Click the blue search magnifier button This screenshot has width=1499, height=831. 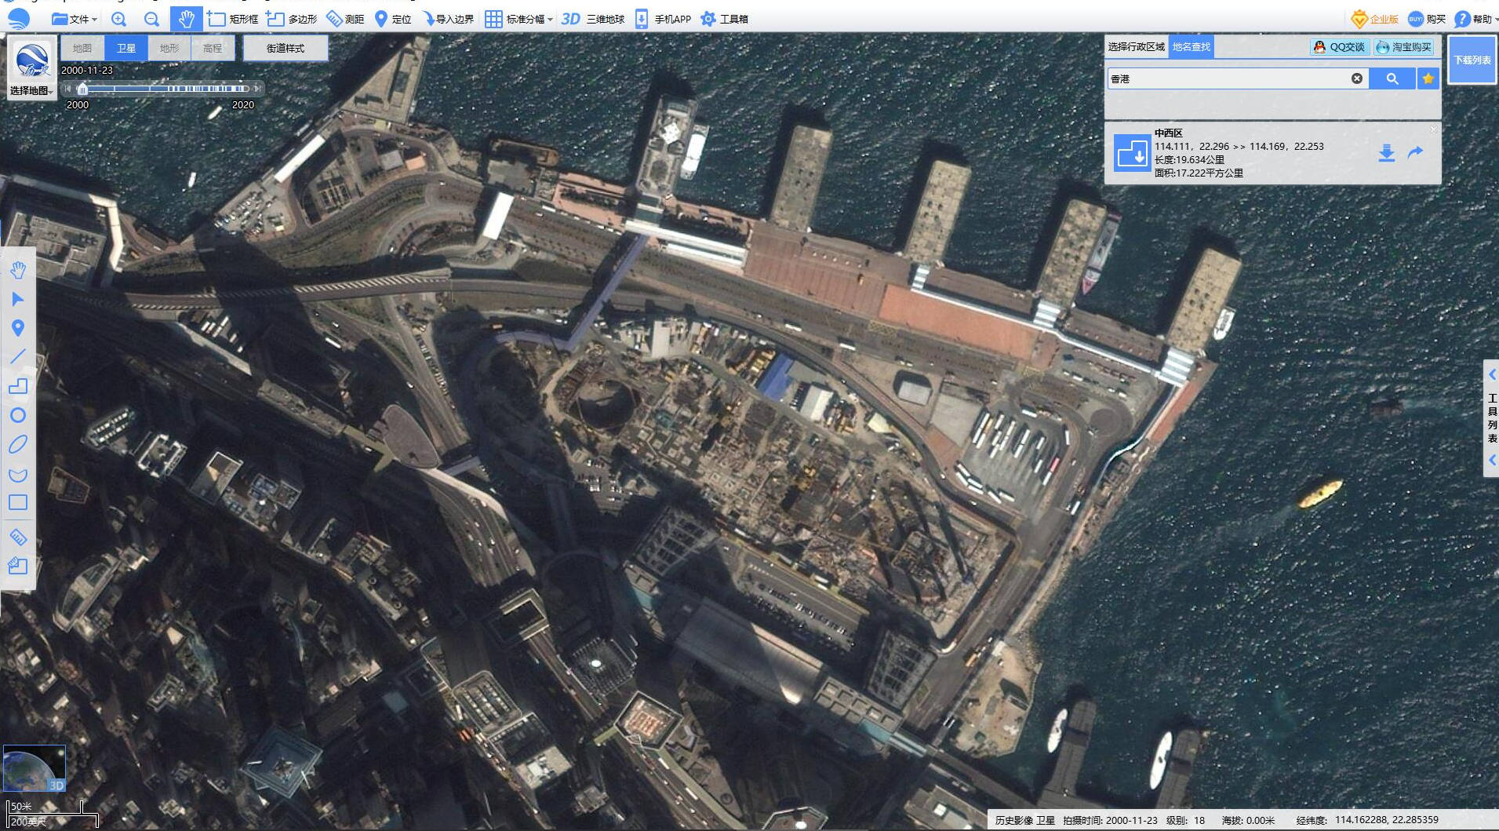click(1392, 78)
